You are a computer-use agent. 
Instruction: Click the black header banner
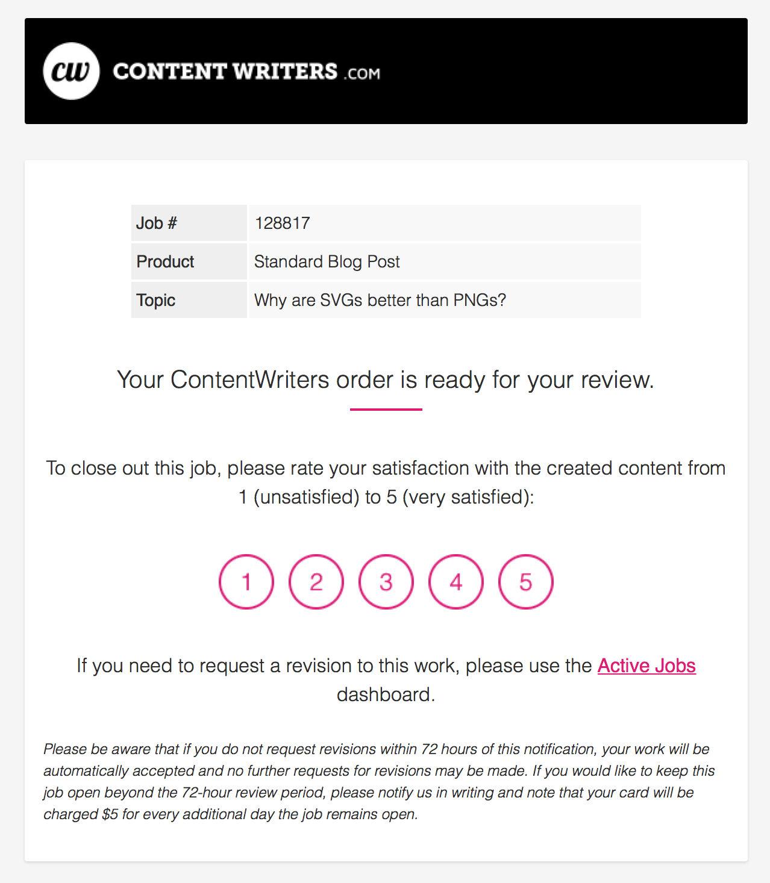[386, 71]
